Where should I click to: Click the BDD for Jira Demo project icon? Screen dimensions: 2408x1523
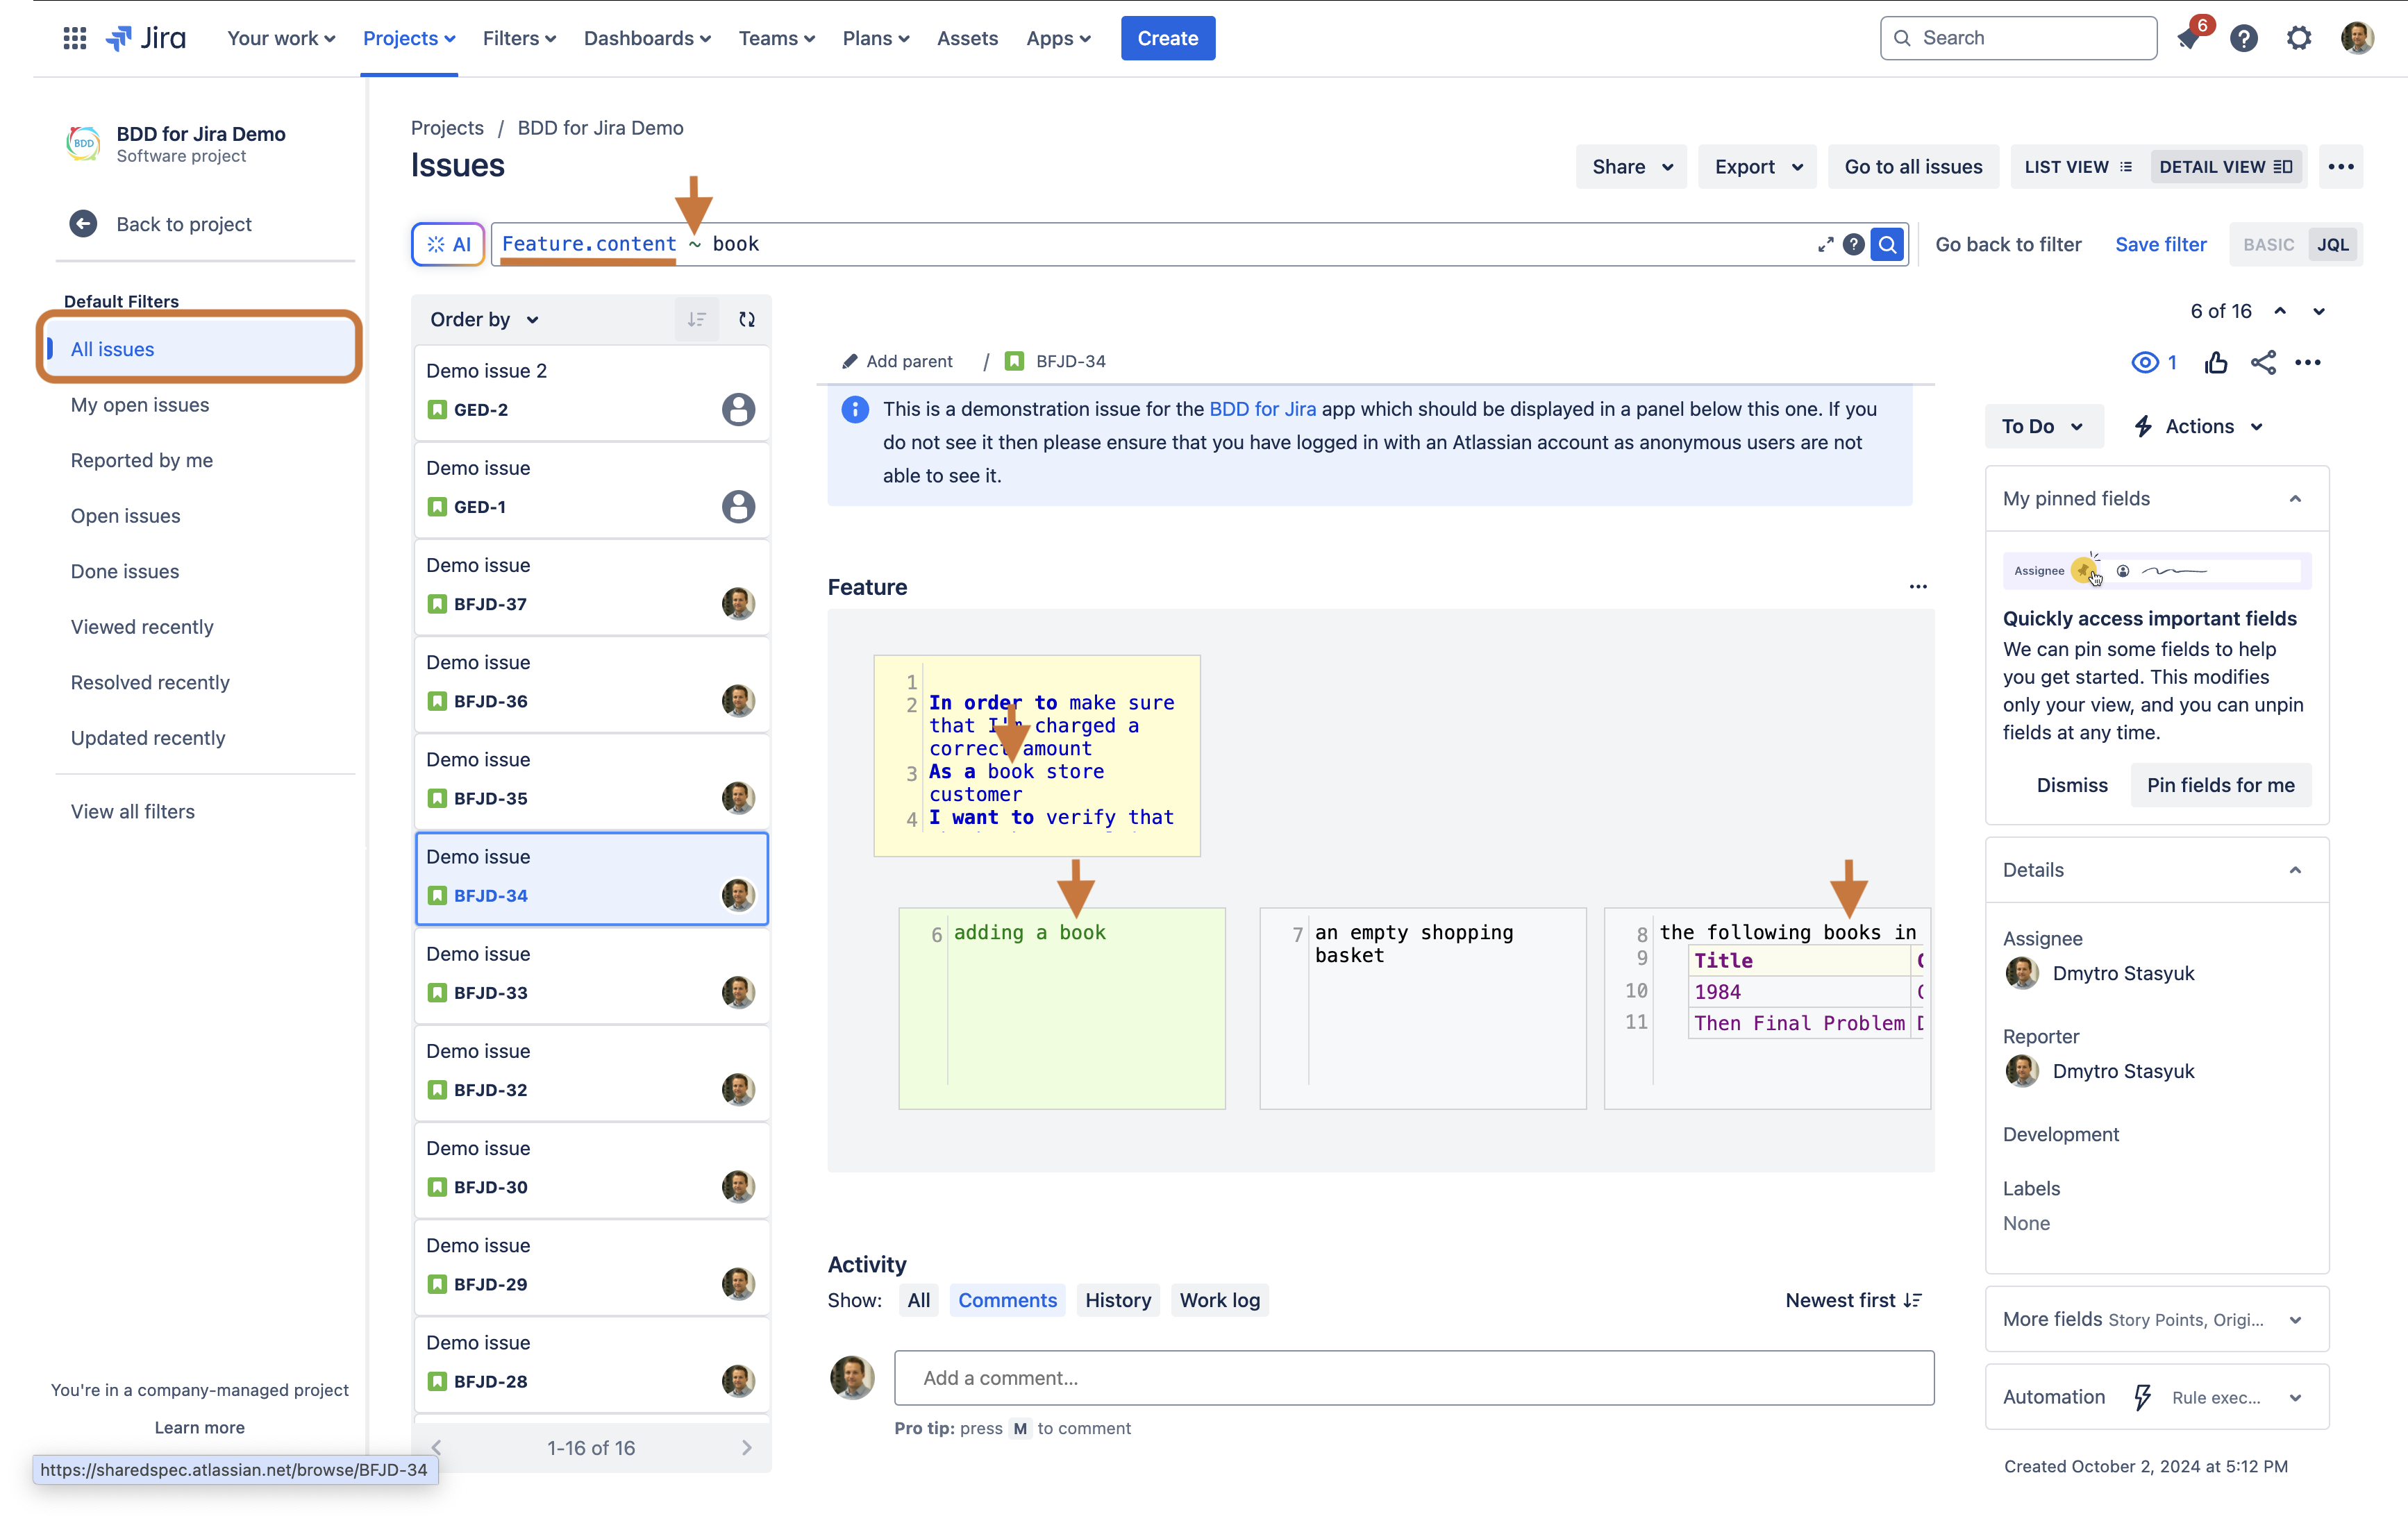click(x=83, y=143)
